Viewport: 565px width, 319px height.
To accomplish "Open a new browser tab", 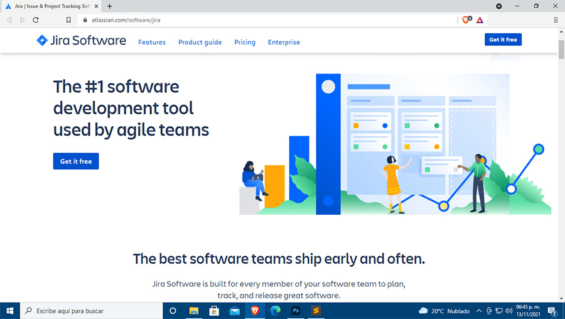I will 109,6.
